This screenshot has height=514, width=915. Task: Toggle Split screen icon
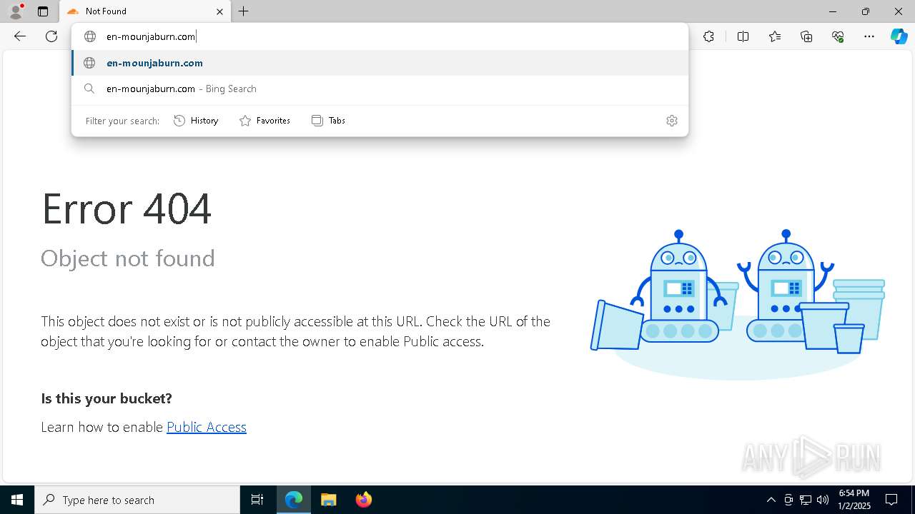tap(743, 36)
